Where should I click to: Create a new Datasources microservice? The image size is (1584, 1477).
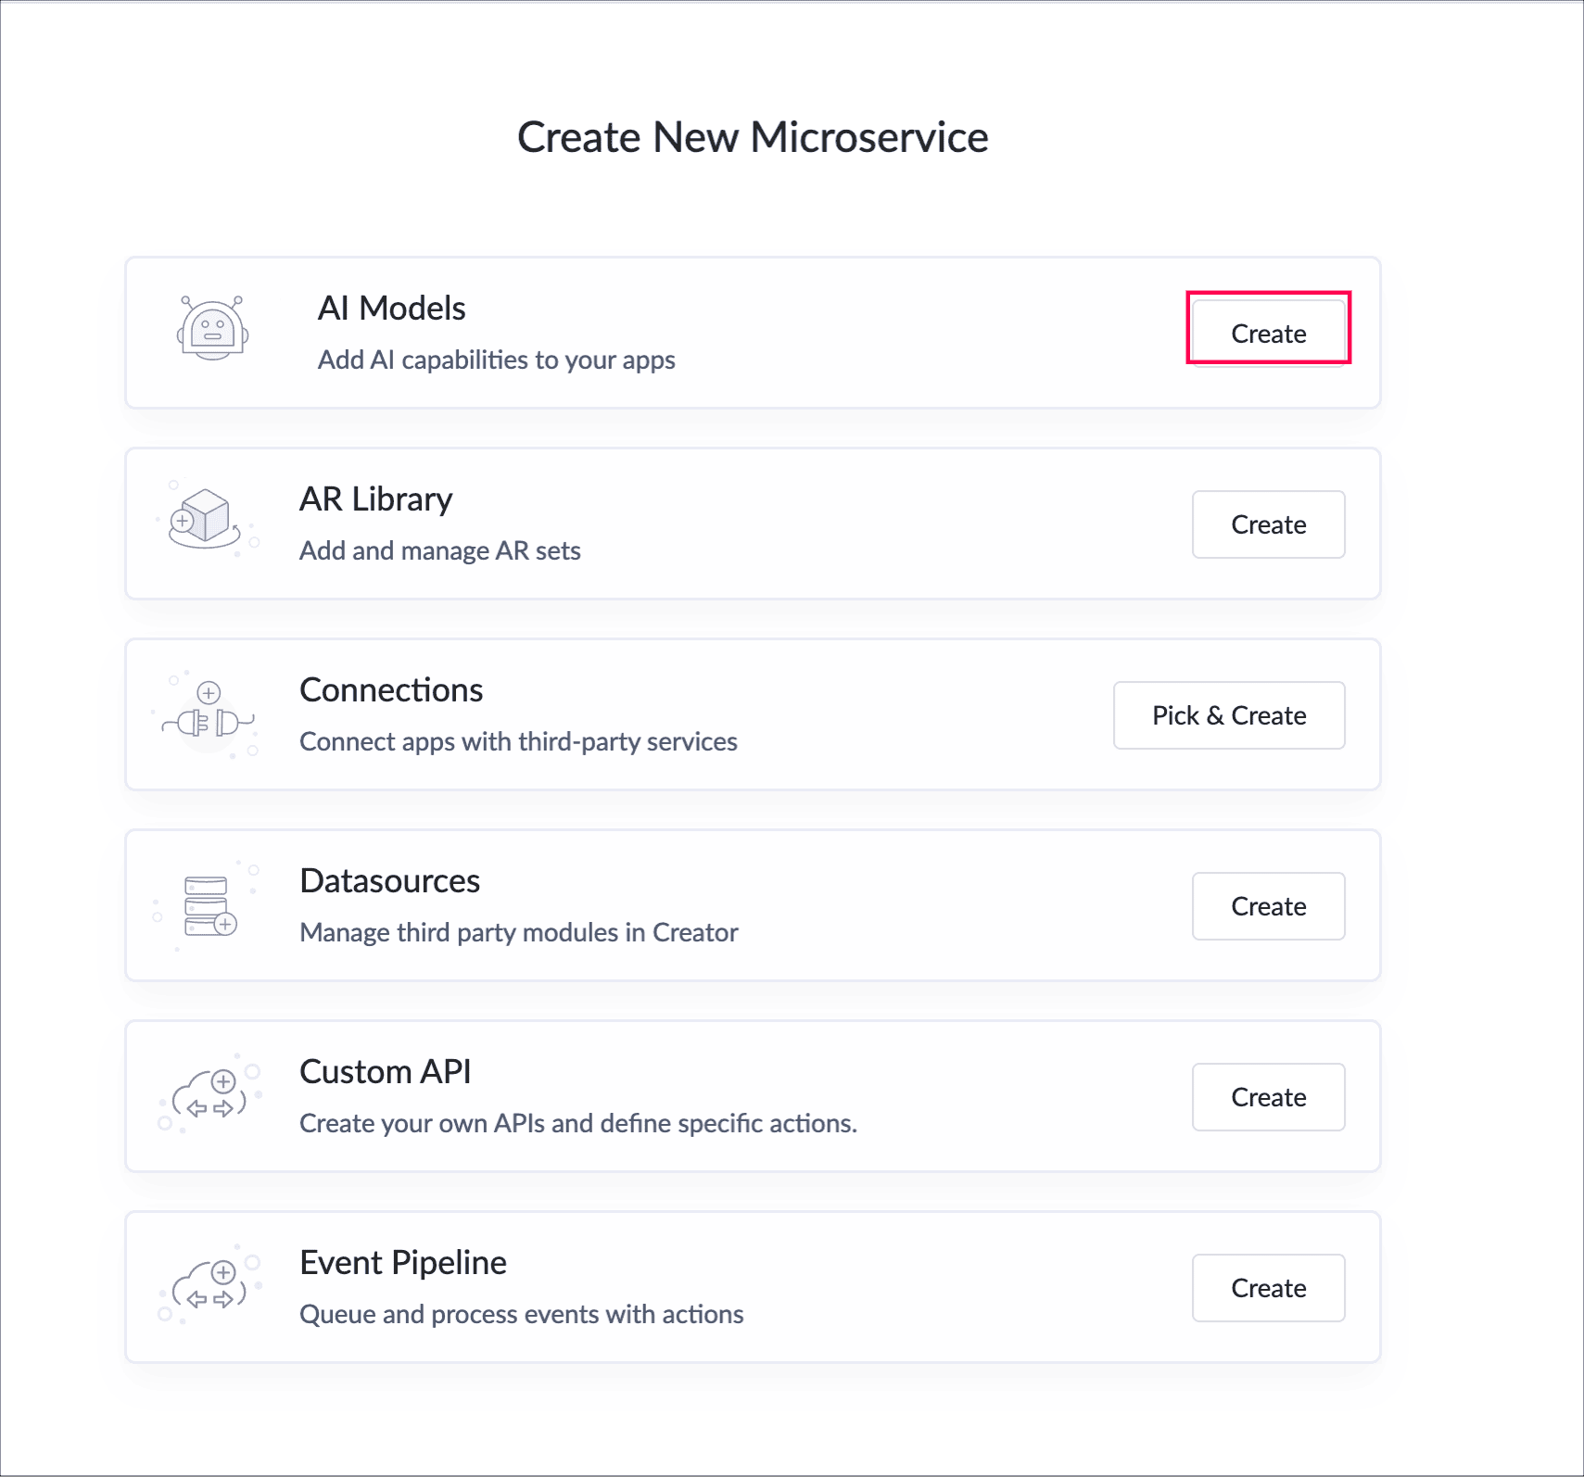coord(1268,906)
